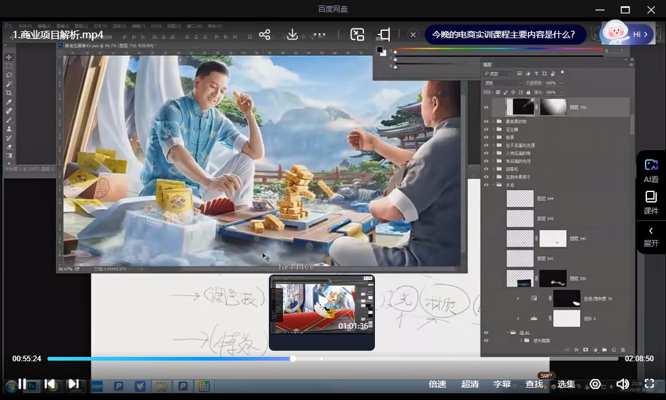Change video quality via 超清
Viewport: 666px width, 400px height.
470,384
